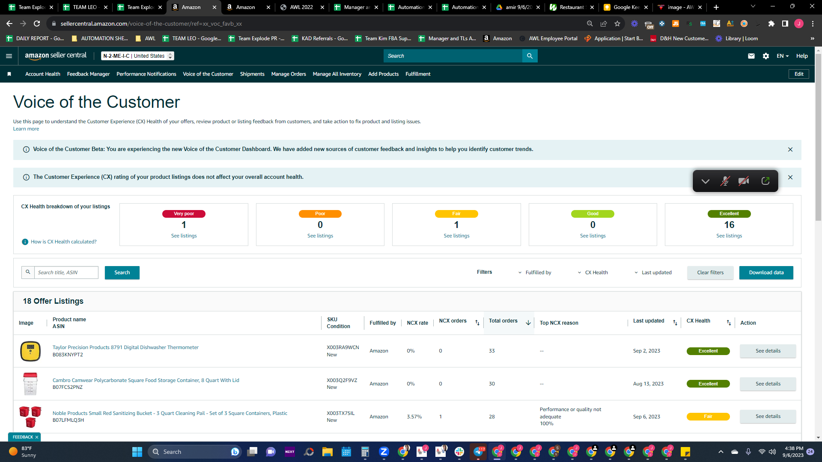The height and width of the screenshot is (462, 822).
Task: Open the marketplace selector N-2-ME-I-C United States
Action: [x=137, y=56]
